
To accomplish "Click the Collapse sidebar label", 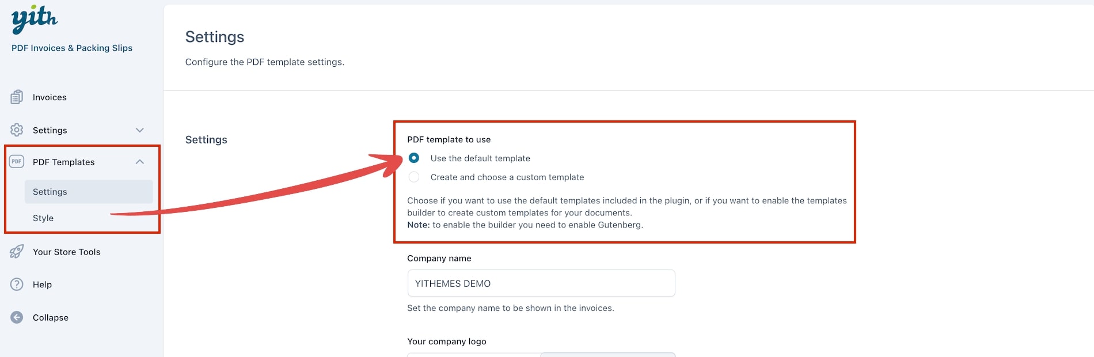I will (x=51, y=317).
